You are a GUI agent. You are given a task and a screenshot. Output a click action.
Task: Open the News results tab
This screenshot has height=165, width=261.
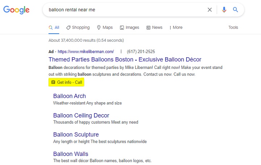[x=154, y=28]
